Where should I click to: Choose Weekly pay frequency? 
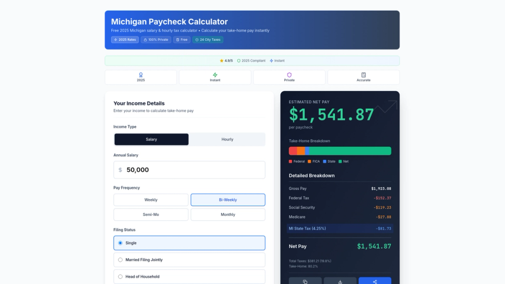click(x=150, y=200)
